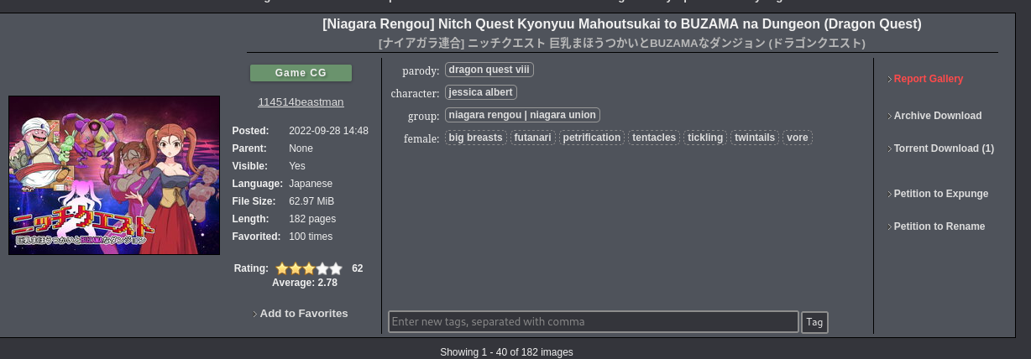
Task: Add this gallery to Favorites
Action: coord(304,314)
